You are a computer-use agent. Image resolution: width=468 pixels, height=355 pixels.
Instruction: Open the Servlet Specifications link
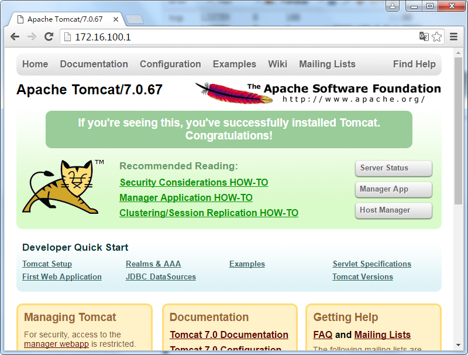(372, 264)
